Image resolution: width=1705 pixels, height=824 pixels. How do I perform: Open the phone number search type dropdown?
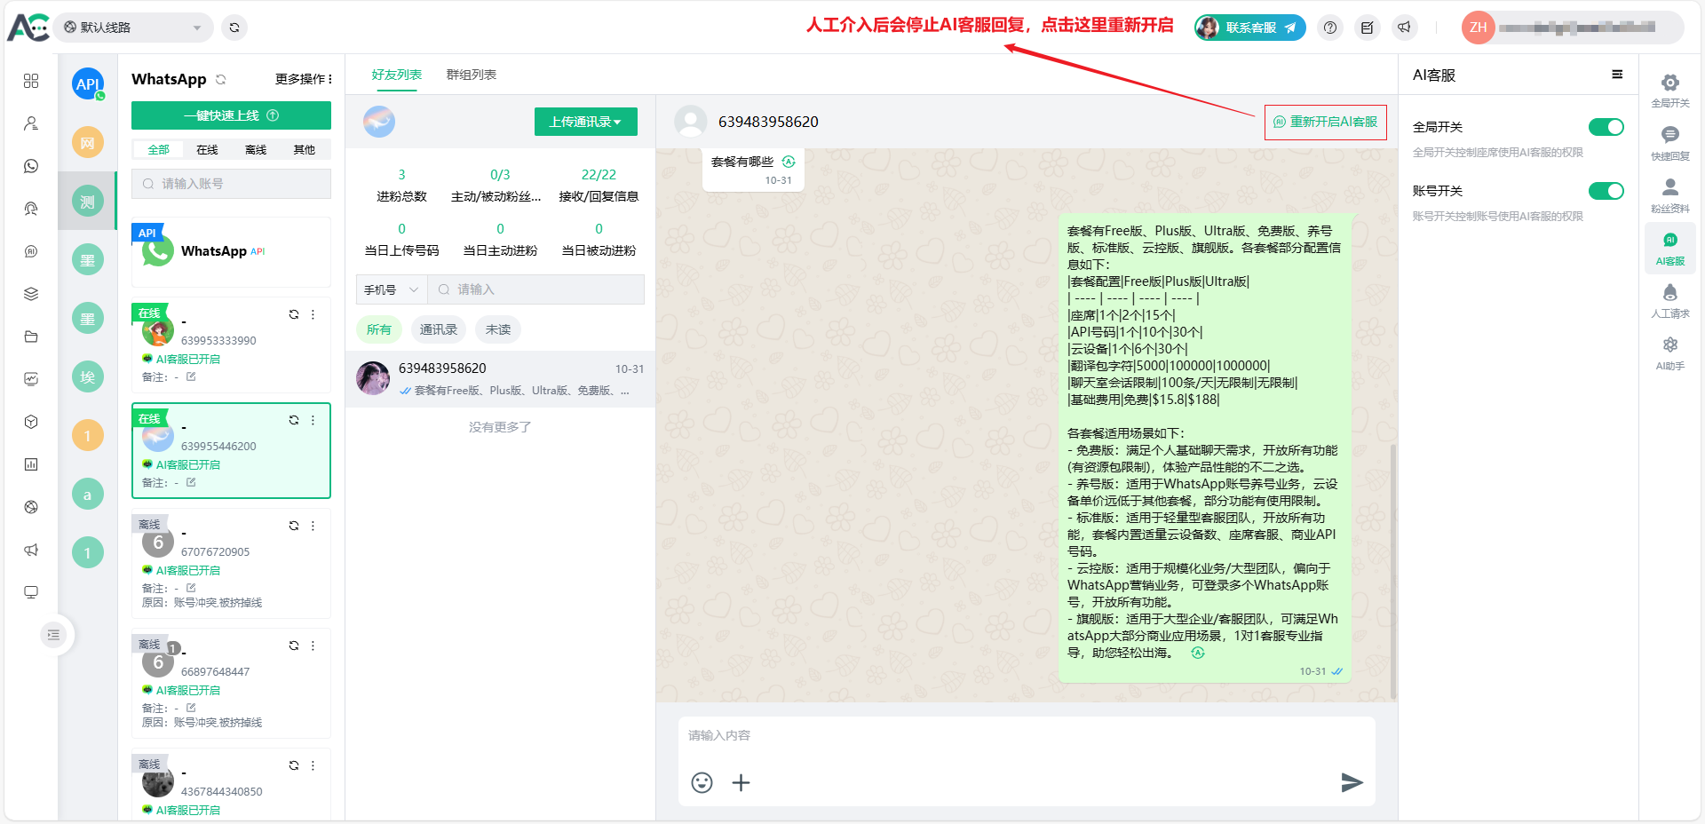coord(391,289)
